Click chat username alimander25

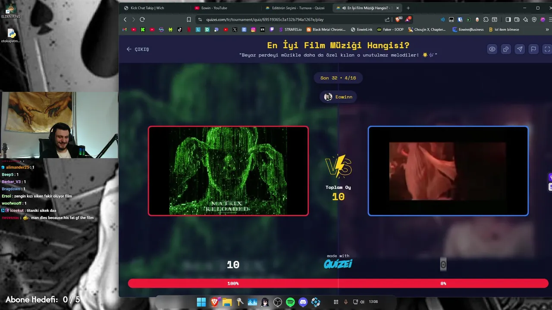18,167
